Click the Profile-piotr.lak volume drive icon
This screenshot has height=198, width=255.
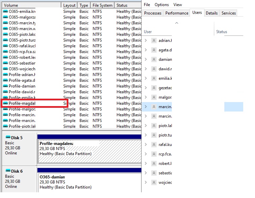click(x=5, y=126)
